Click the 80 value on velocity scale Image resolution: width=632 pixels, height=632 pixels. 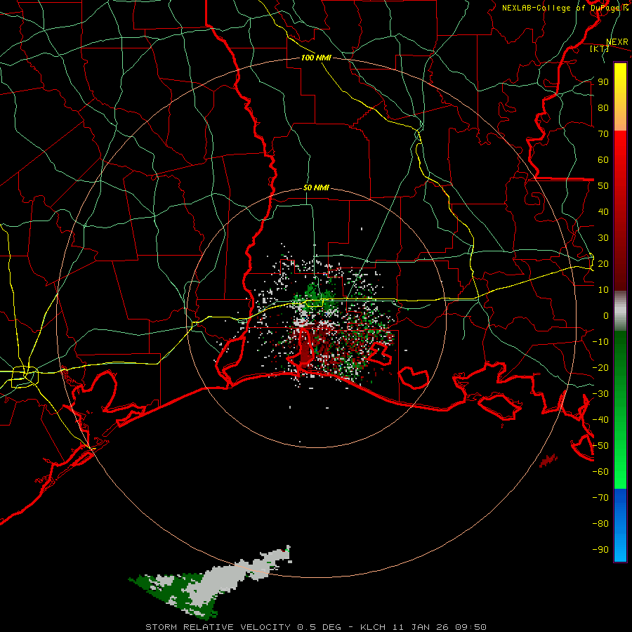(x=603, y=107)
